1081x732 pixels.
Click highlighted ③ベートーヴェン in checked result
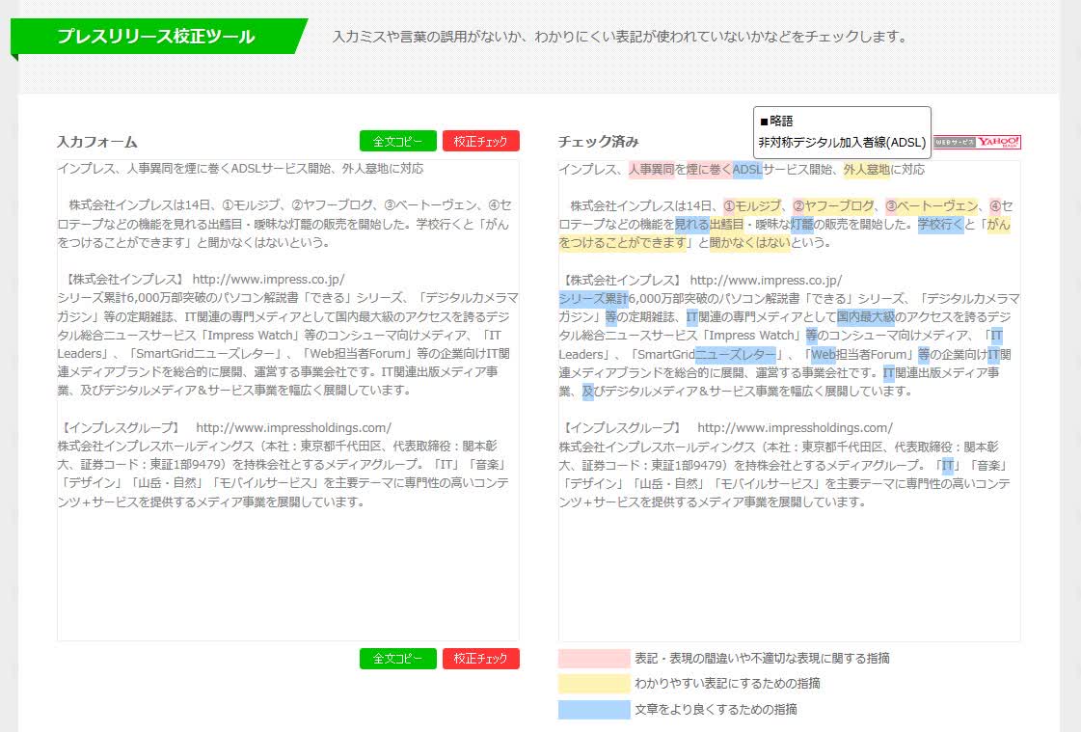click(x=932, y=206)
